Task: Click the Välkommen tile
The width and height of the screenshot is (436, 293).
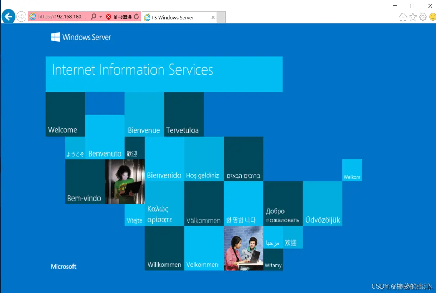Action: tap(204, 204)
